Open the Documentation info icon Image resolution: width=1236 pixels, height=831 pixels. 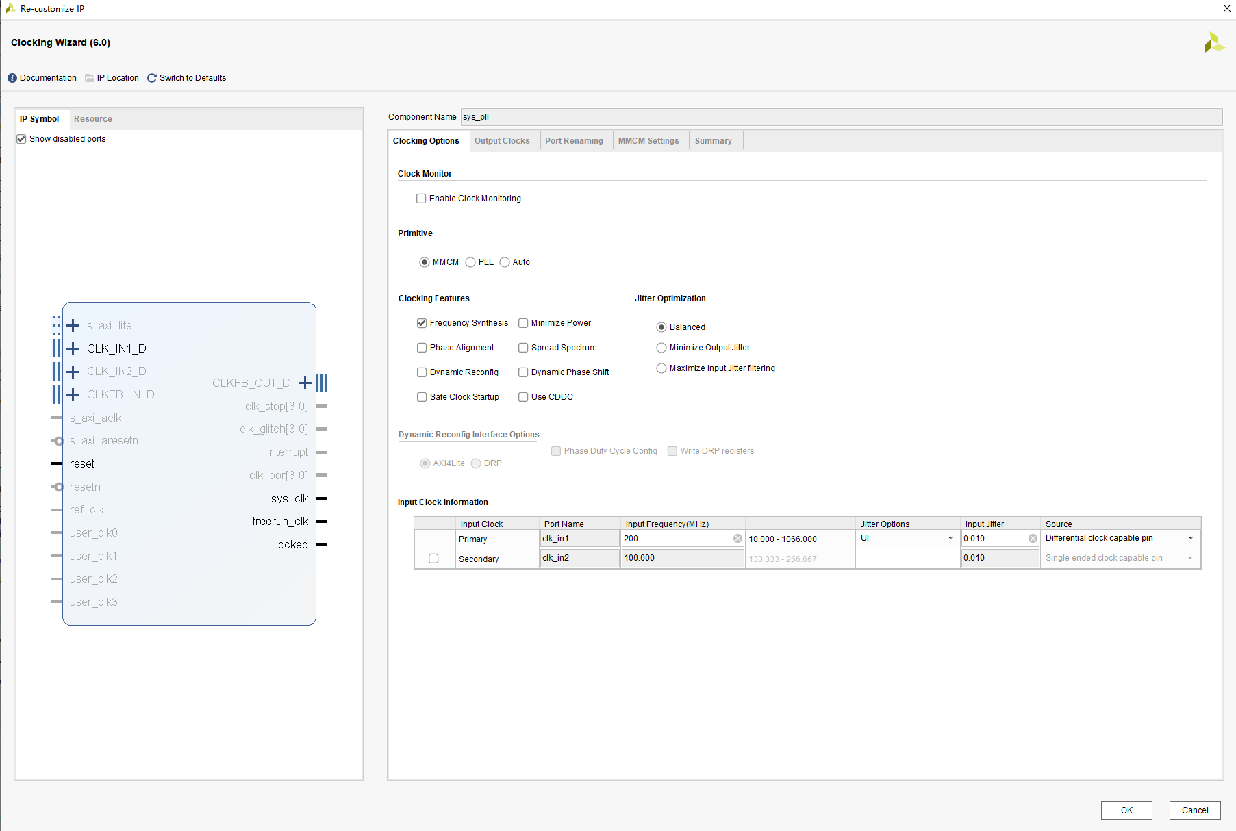(12, 78)
